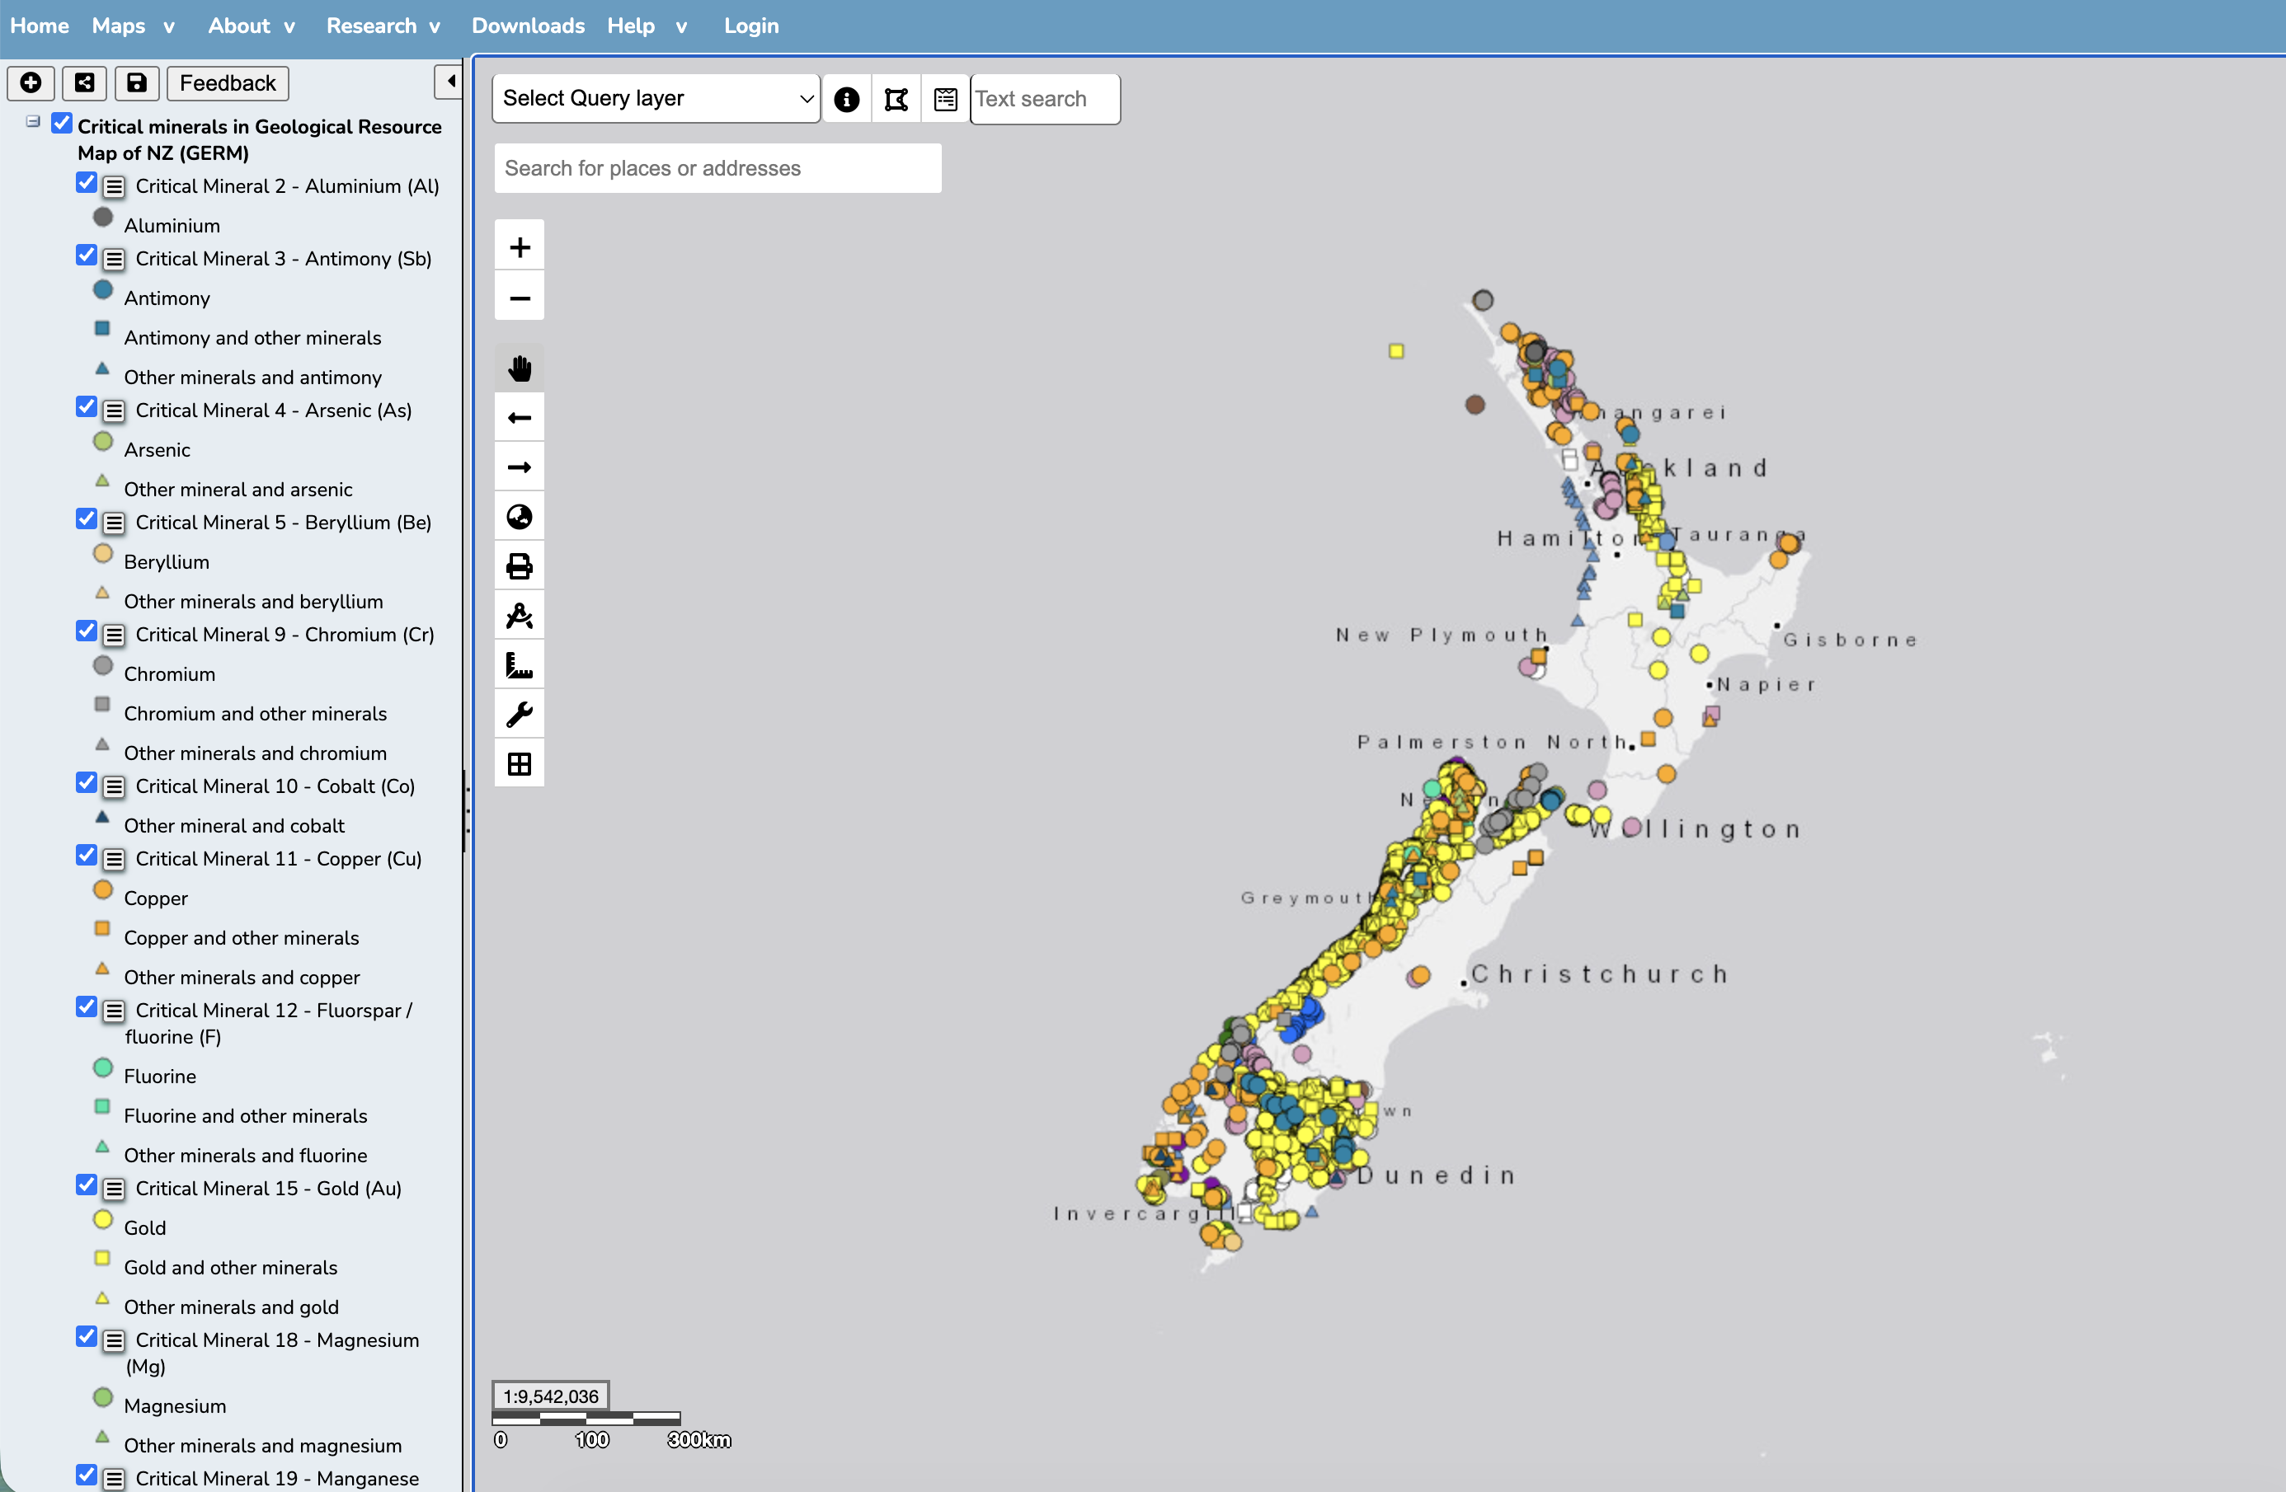This screenshot has height=1492, width=2286.
Task: Click the grey Aluminium legend circle
Action: 103,218
